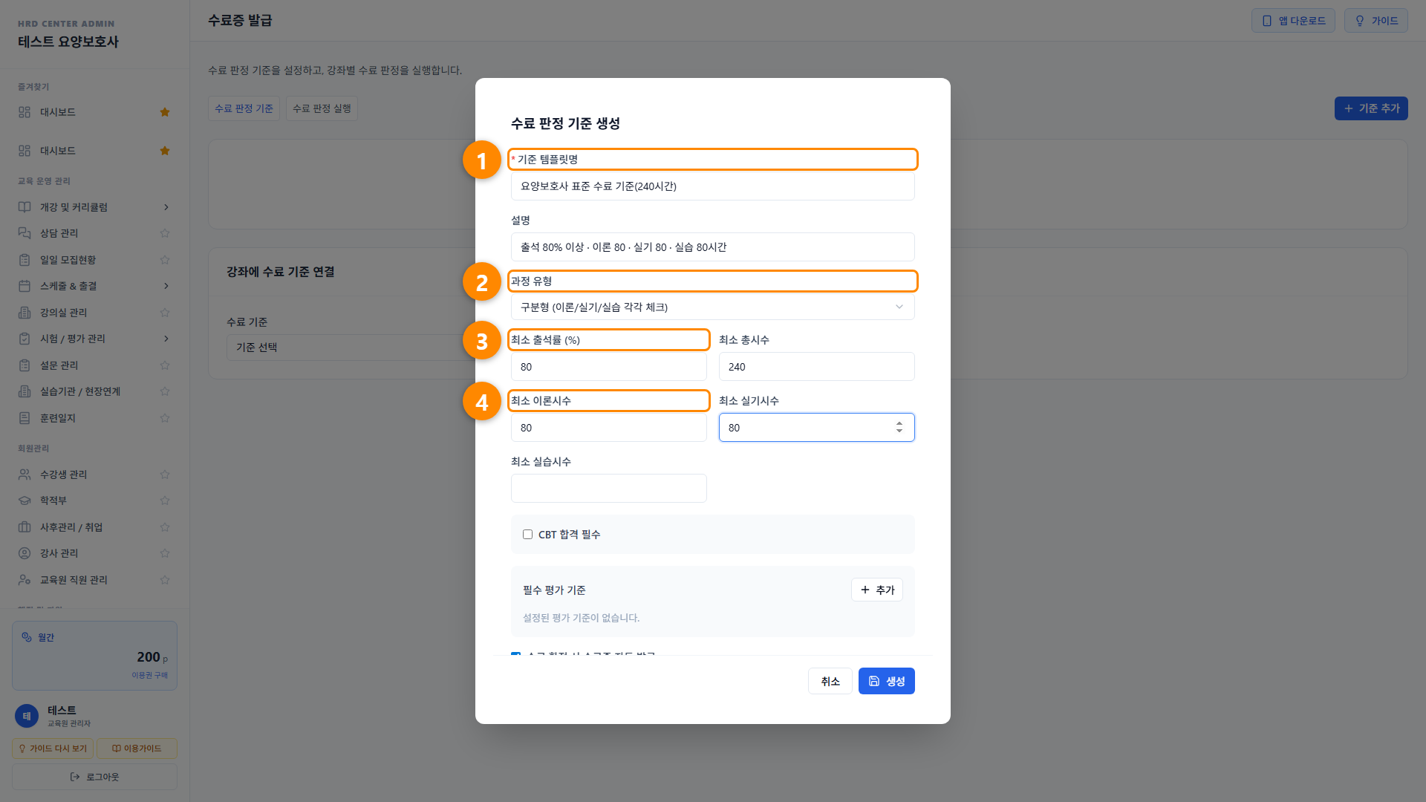Toggle favorite star for 교육원 직원 관리
1426x802 pixels.
(x=165, y=580)
